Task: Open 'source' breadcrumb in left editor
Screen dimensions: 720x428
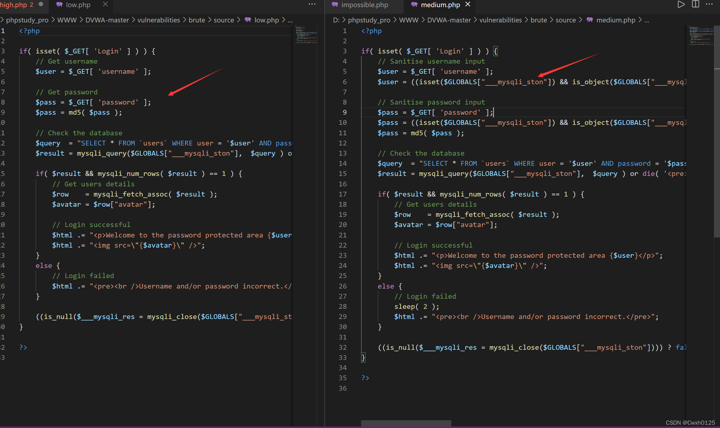Action: 224,20
